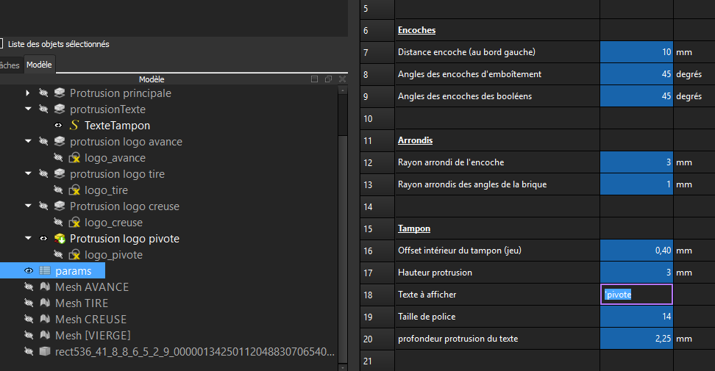Image resolution: width=715 pixels, height=371 pixels.
Task: Click the Mesh [VIERGE] mesh icon
Action: tap(45, 336)
